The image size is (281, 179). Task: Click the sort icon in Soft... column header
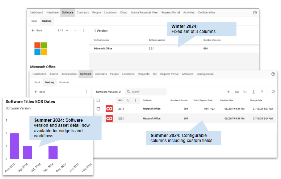click(128, 100)
